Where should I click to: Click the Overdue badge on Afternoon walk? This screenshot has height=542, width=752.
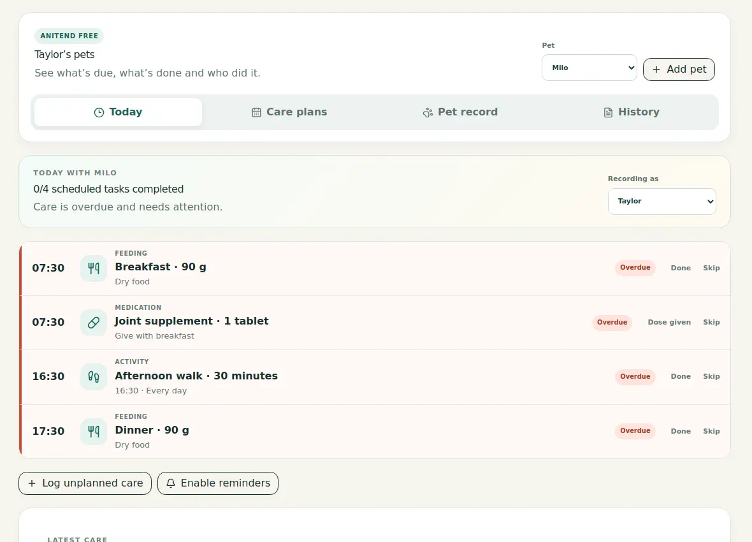pyautogui.click(x=635, y=376)
